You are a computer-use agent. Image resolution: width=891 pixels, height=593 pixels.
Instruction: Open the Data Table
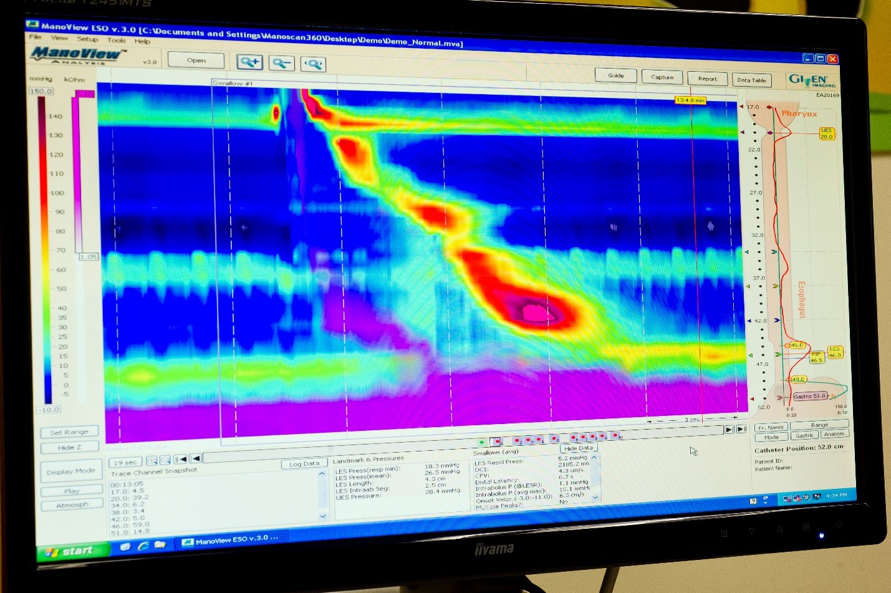coord(751,80)
